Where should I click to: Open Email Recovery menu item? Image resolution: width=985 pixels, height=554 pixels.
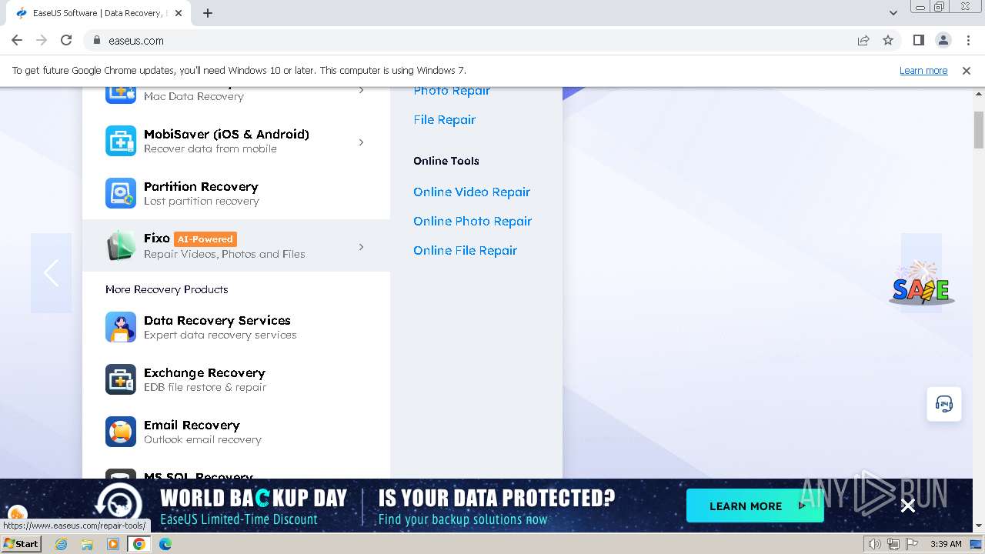coord(236,432)
